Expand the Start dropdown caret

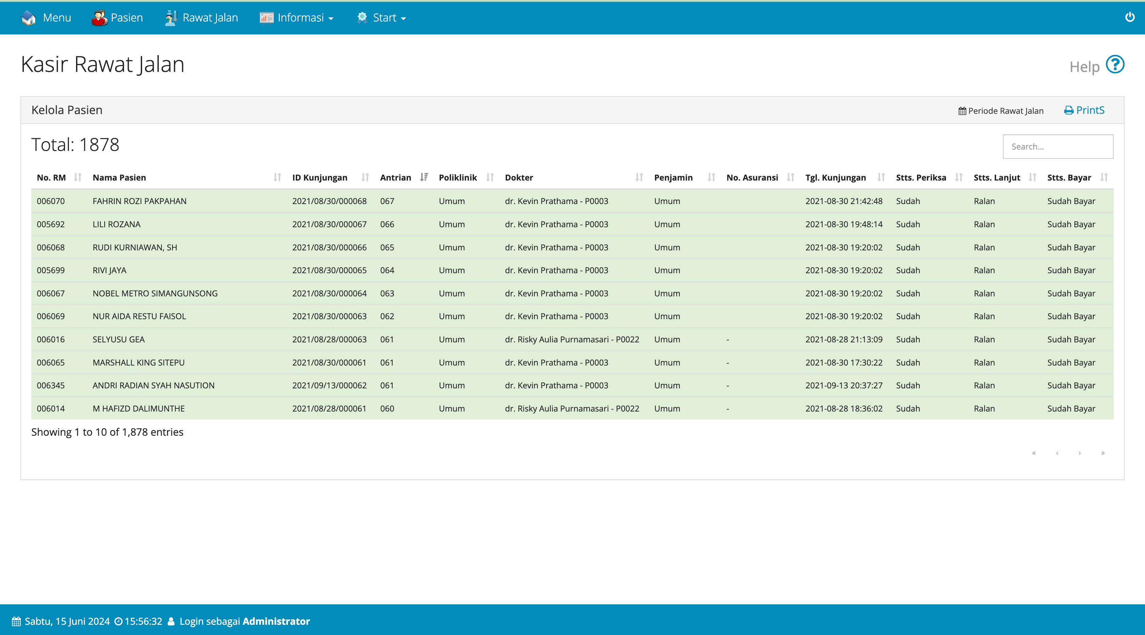tap(403, 19)
